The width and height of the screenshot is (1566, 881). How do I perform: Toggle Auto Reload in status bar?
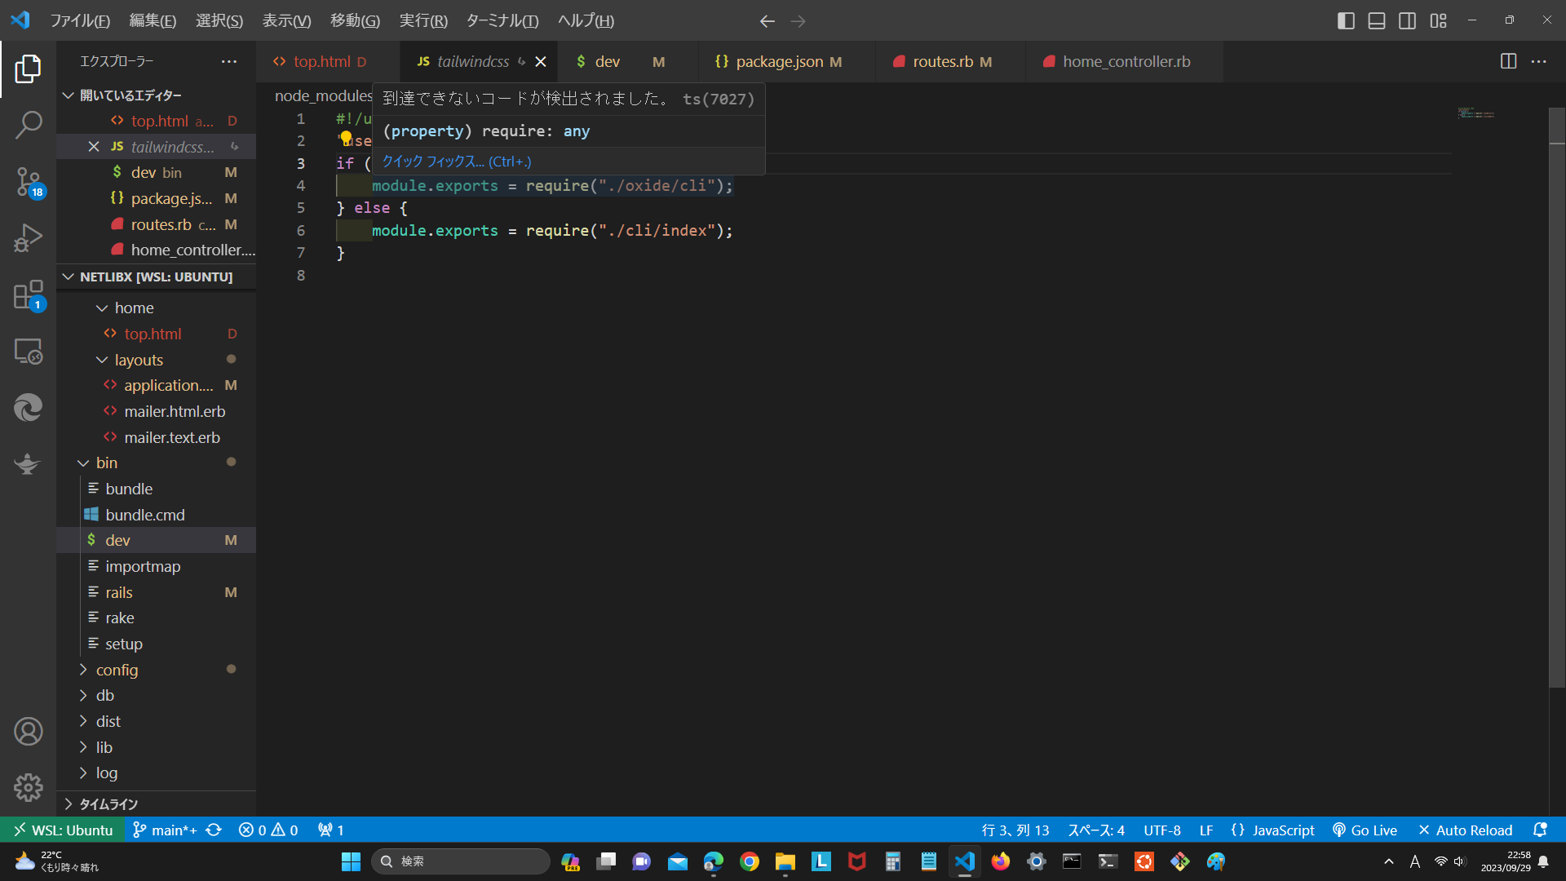1465,830
